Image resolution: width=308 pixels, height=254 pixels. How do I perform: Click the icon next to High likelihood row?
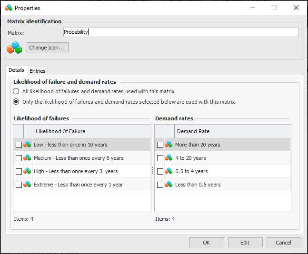28,171
